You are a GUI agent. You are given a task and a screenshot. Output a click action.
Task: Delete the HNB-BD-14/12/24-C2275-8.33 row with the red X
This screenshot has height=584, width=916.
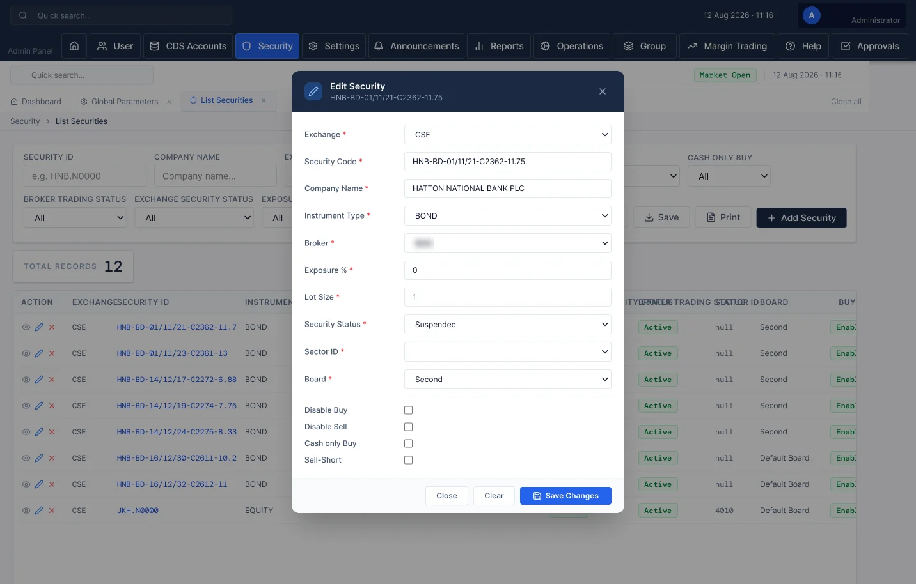coord(52,432)
